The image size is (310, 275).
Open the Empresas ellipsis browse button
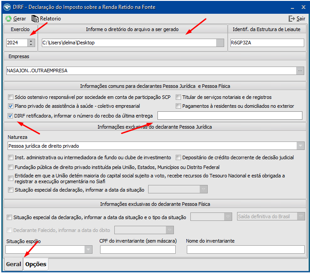click(300, 71)
